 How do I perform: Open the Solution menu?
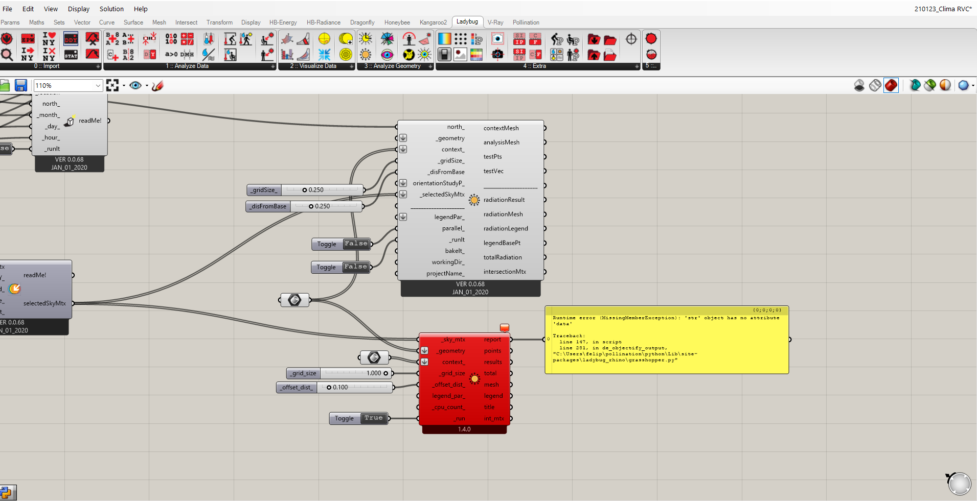click(111, 9)
